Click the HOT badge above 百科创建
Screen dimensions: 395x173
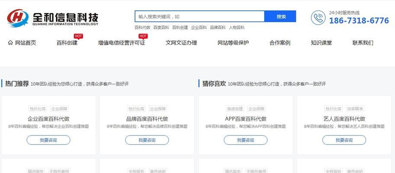tap(78, 36)
